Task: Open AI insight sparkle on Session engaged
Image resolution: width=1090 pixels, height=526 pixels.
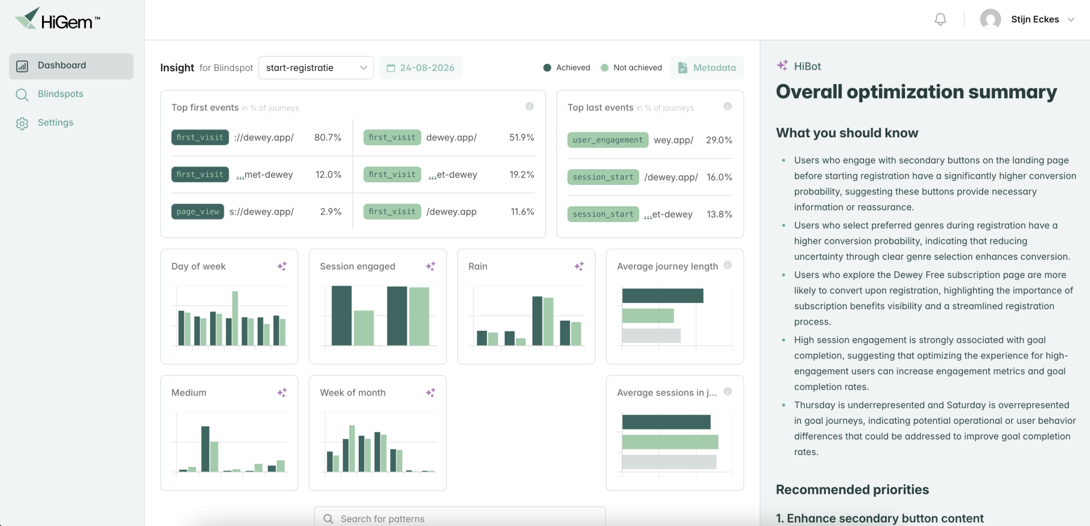Action: coord(430,266)
